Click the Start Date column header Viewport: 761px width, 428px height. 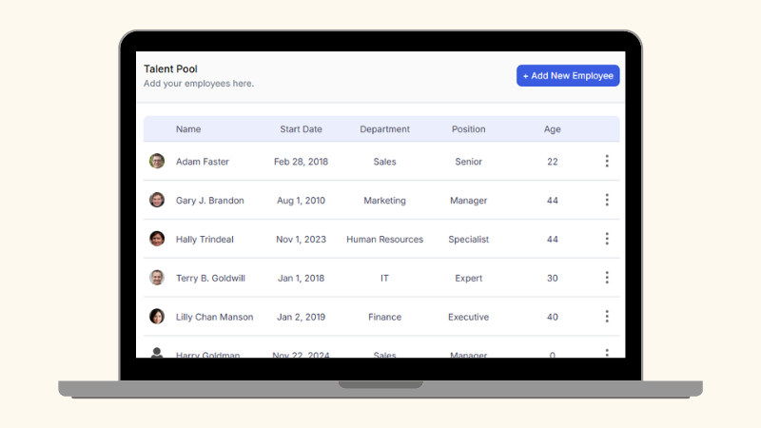click(x=301, y=129)
